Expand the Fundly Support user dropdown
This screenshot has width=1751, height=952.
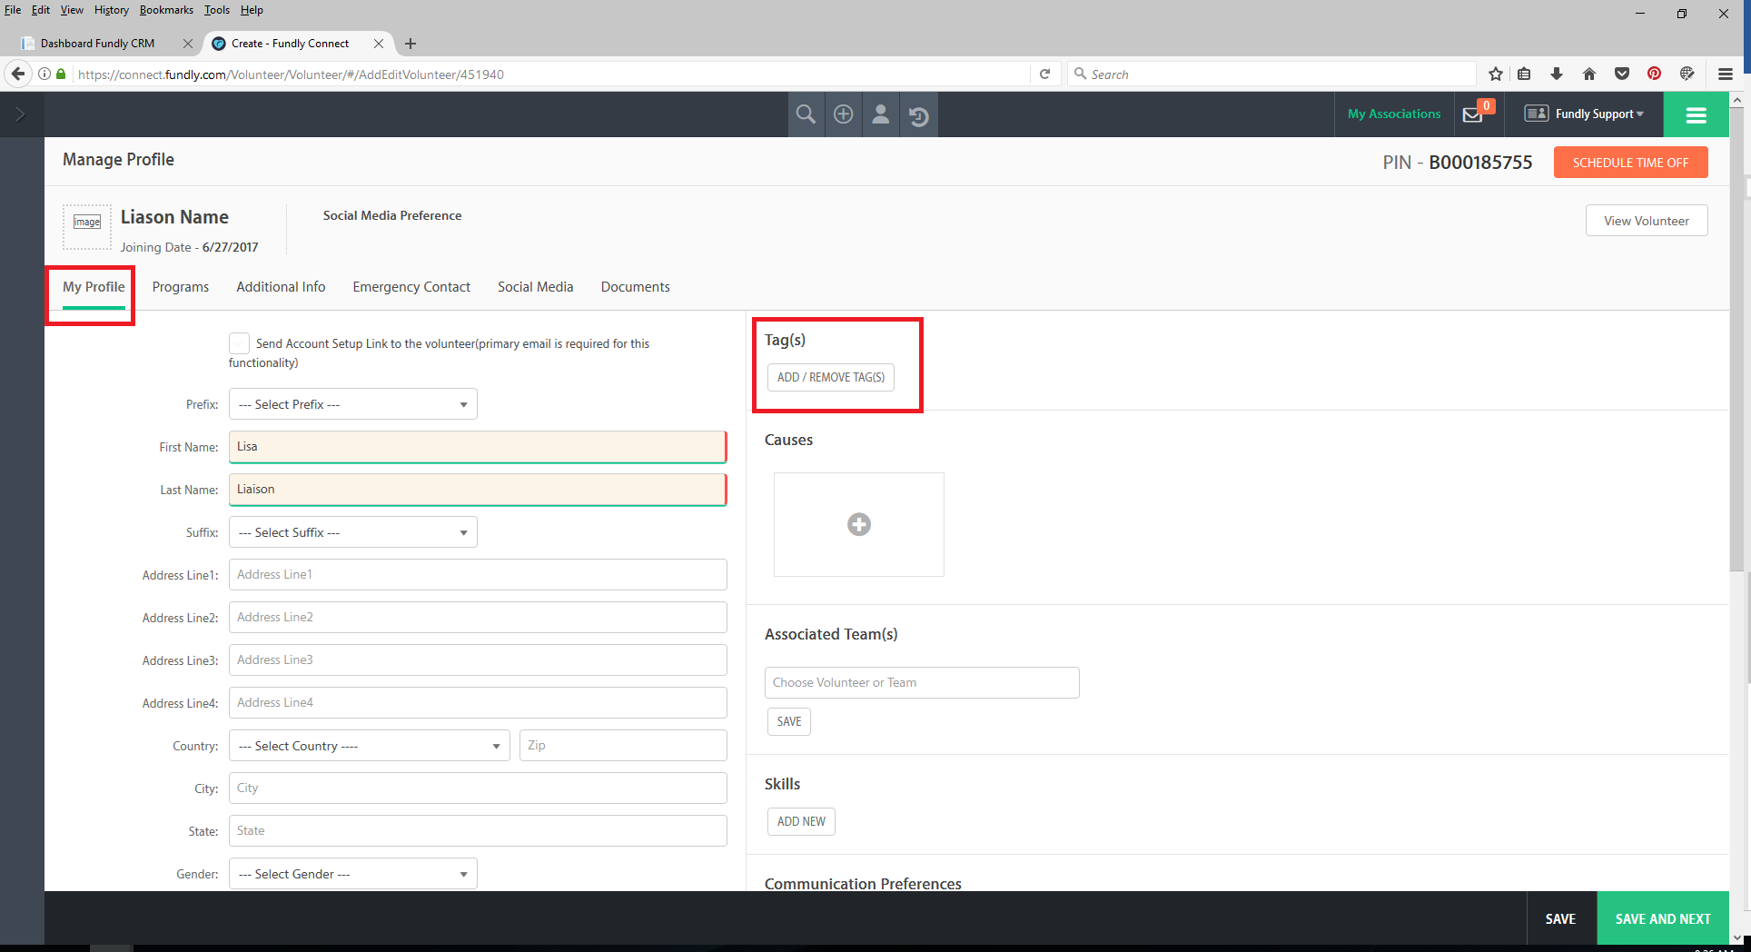[x=1598, y=114]
